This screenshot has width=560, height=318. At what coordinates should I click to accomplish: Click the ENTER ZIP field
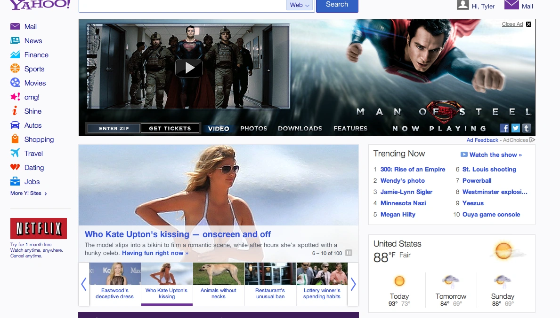click(114, 128)
